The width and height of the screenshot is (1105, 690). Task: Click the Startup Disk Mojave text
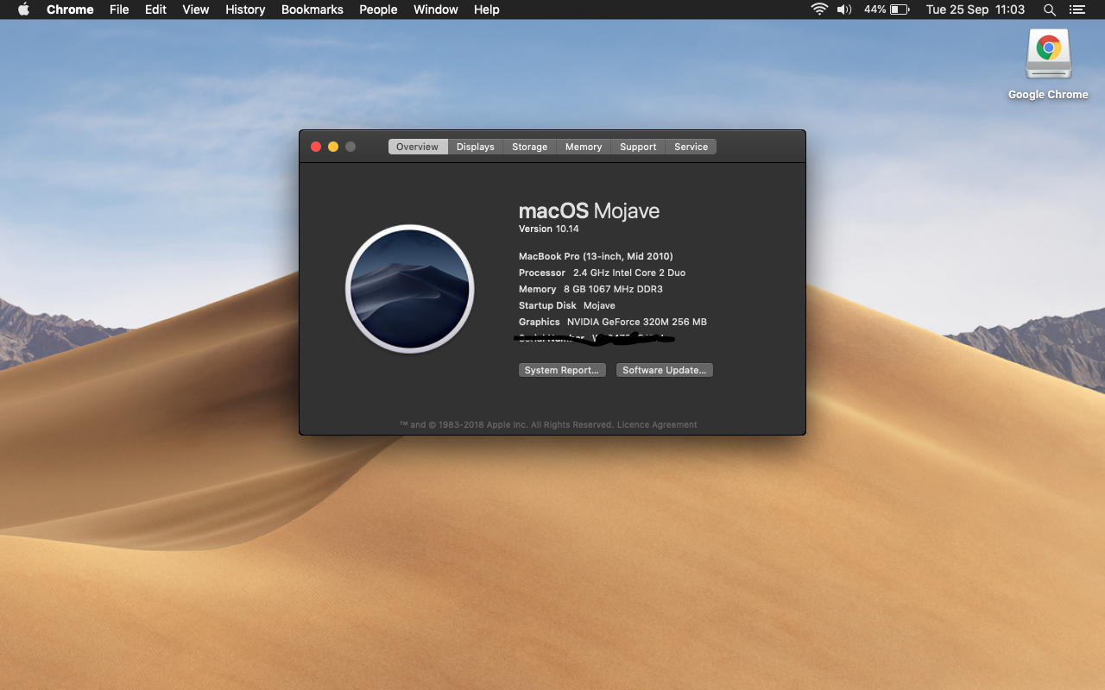[x=567, y=305]
